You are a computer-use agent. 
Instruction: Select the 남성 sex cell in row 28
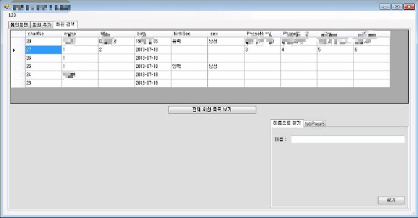[x=226, y=42]
